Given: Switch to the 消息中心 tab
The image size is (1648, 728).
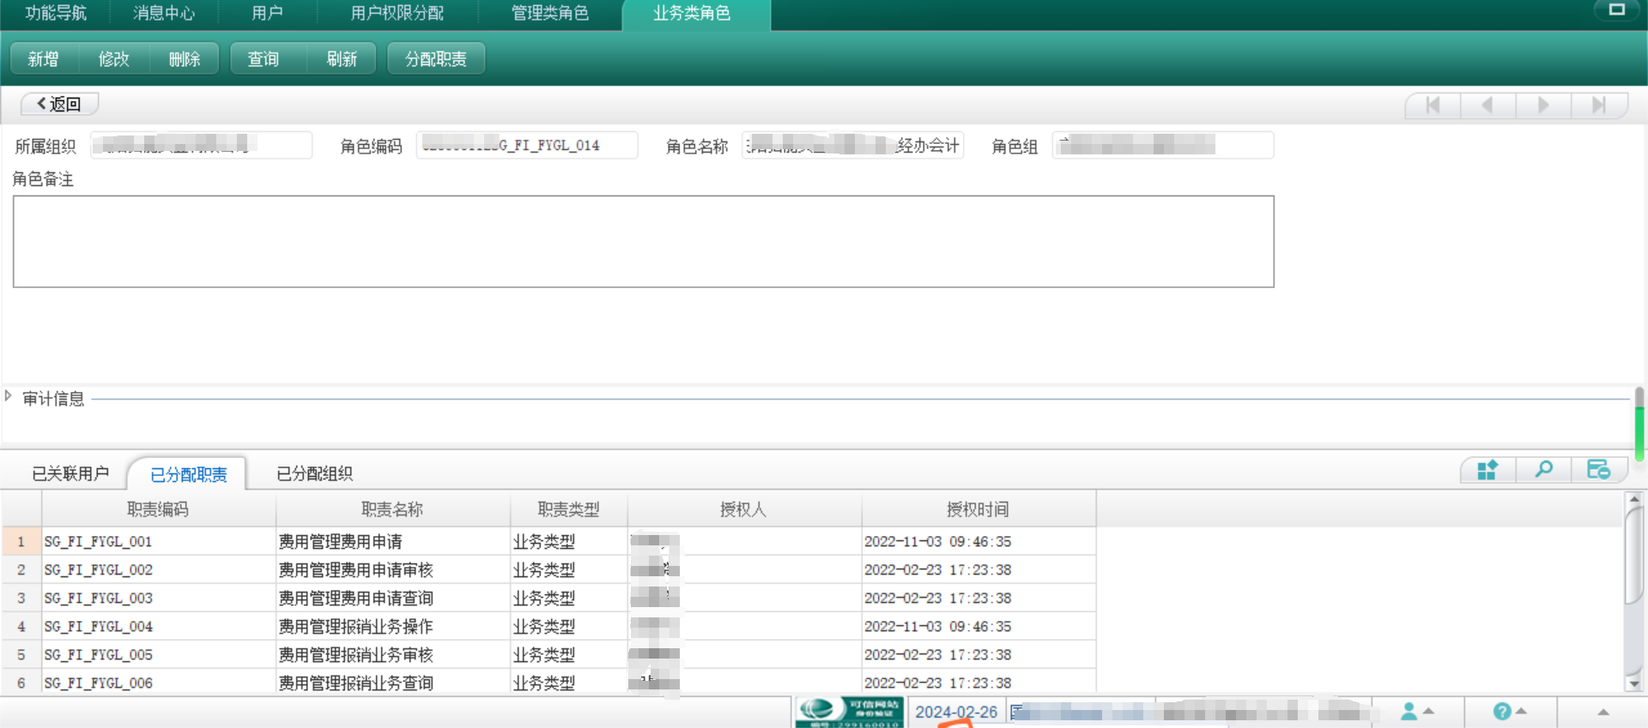Looking at the screenshot, I should 164,14.
